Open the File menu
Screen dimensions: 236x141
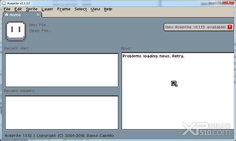[x=7, y=9]
